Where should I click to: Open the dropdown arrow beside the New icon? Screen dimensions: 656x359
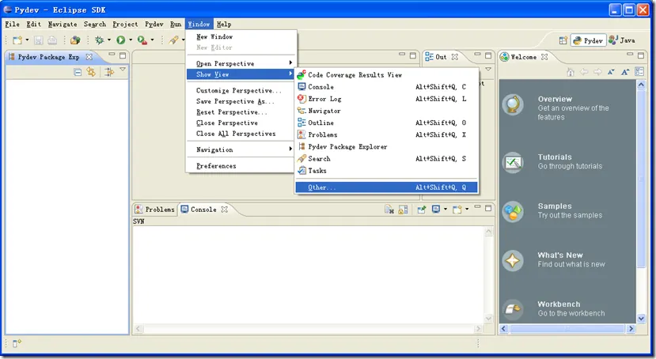[27, 40]
